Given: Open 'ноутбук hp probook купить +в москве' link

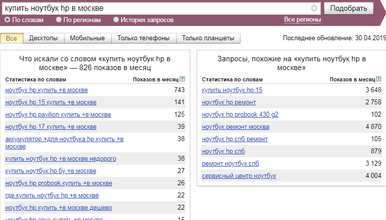Looking at the screenshot, I should pos(59,183).
